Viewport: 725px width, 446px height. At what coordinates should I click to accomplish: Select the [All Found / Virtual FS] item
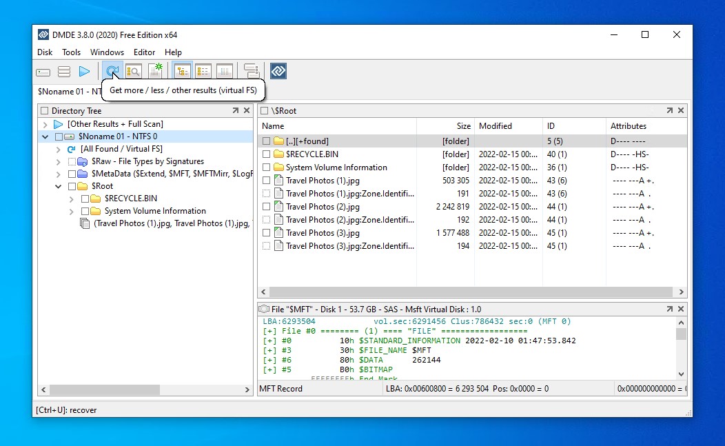click(119, 149)
